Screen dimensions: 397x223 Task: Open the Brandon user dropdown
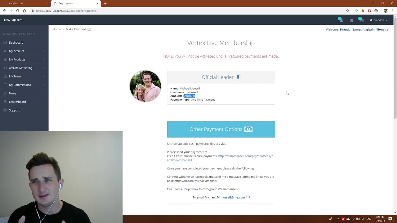point(378,20)
